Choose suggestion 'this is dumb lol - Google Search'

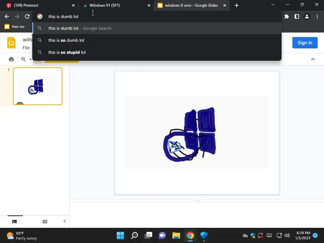click(157, 28)
